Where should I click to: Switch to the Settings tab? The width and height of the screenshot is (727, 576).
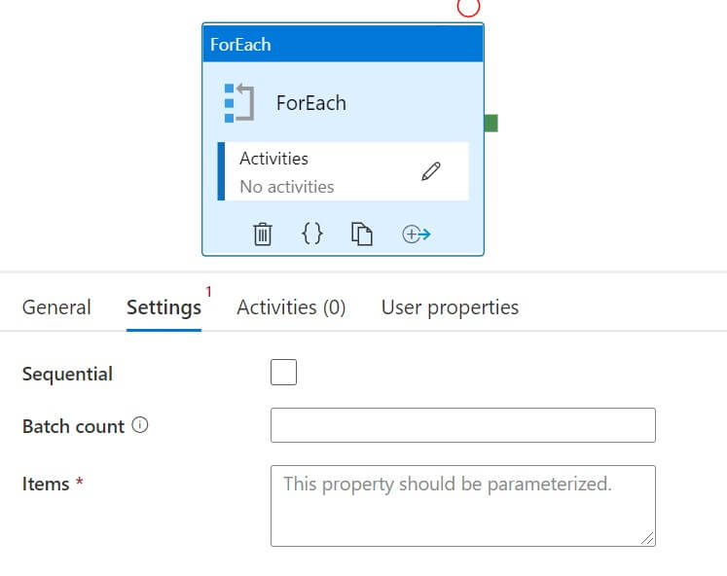[164, 307]
